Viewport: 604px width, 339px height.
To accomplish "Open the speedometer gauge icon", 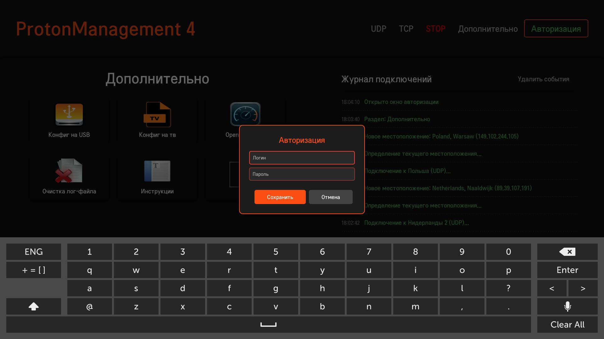I will coord(245,114).
